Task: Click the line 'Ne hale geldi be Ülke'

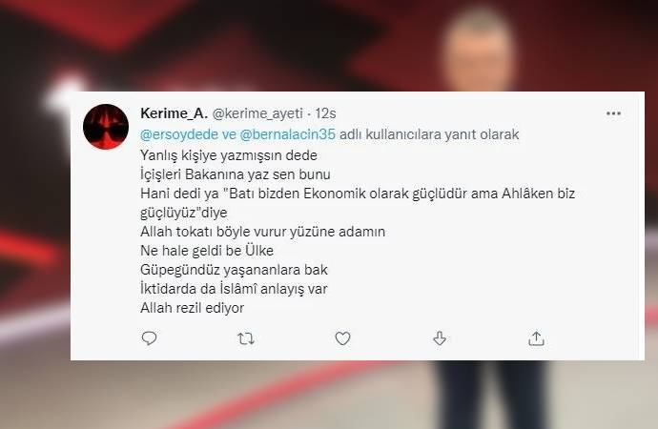Action: (207, 251)
